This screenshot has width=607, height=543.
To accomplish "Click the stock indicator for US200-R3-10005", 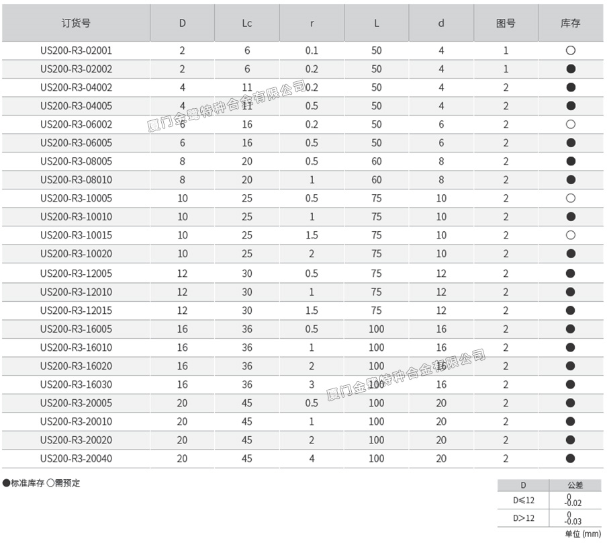I will (571, 198).
